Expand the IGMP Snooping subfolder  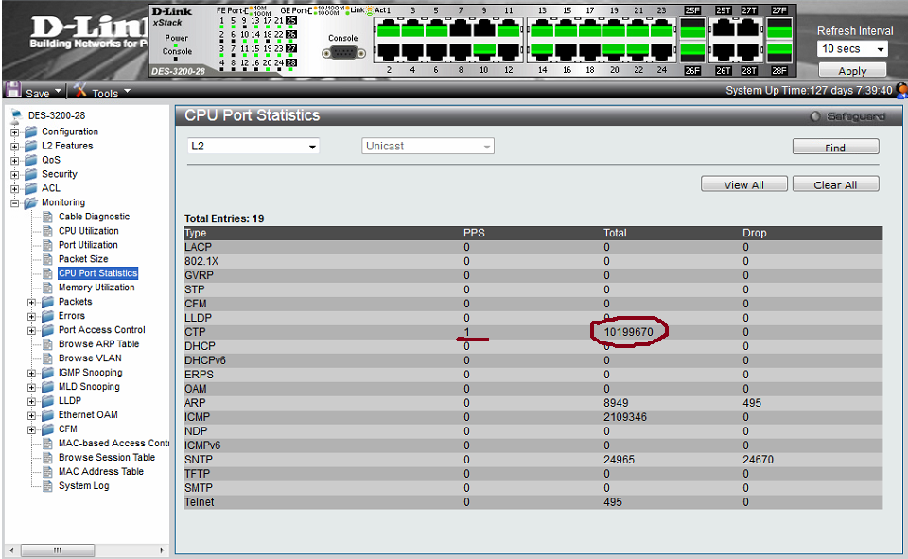pyautogui.click(x=32, y=373)
